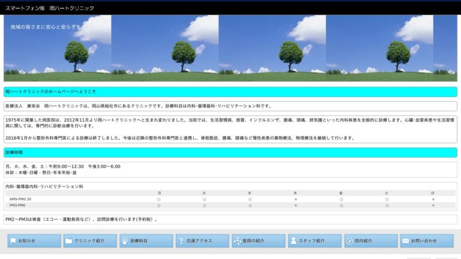The image size is (461, 259).
Task: Click the ○ in AM9-PM0:30 row under 月
Action: (x=158, y=200)
